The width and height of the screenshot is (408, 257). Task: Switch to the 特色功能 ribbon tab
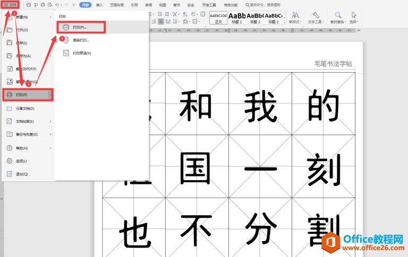tap(231, 5)
